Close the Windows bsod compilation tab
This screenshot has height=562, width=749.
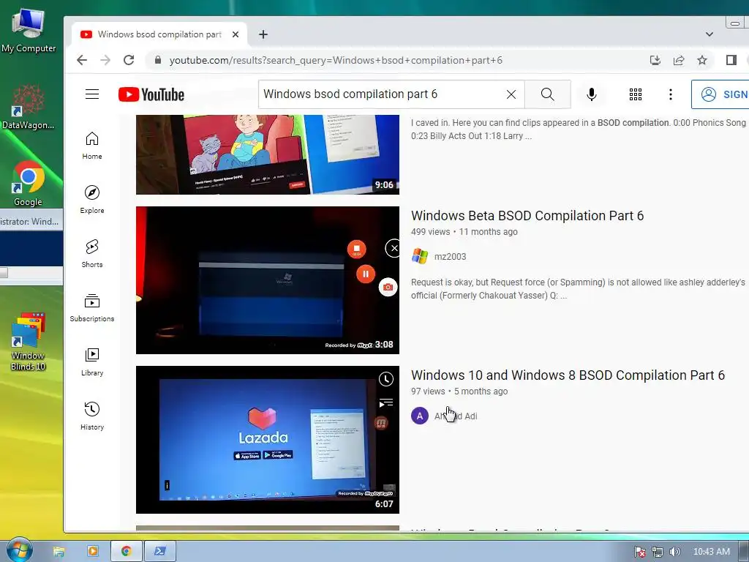[235, 34]
